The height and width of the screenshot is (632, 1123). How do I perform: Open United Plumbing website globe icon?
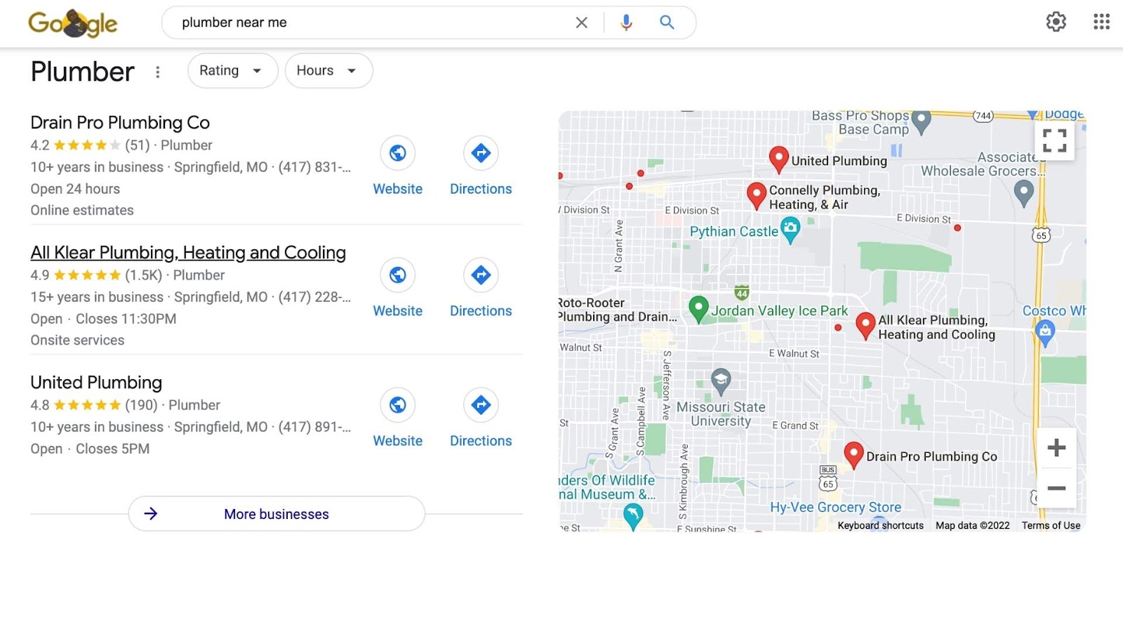[398, 405]
